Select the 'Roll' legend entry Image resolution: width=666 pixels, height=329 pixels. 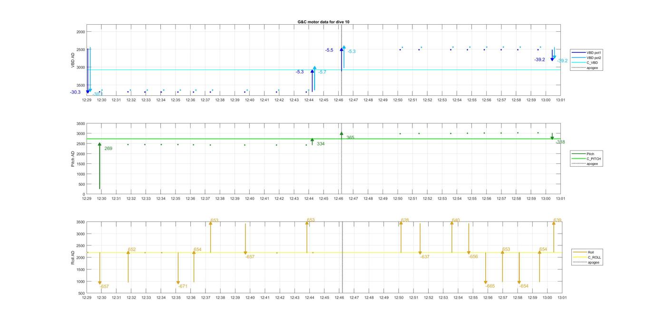[583, 253]
